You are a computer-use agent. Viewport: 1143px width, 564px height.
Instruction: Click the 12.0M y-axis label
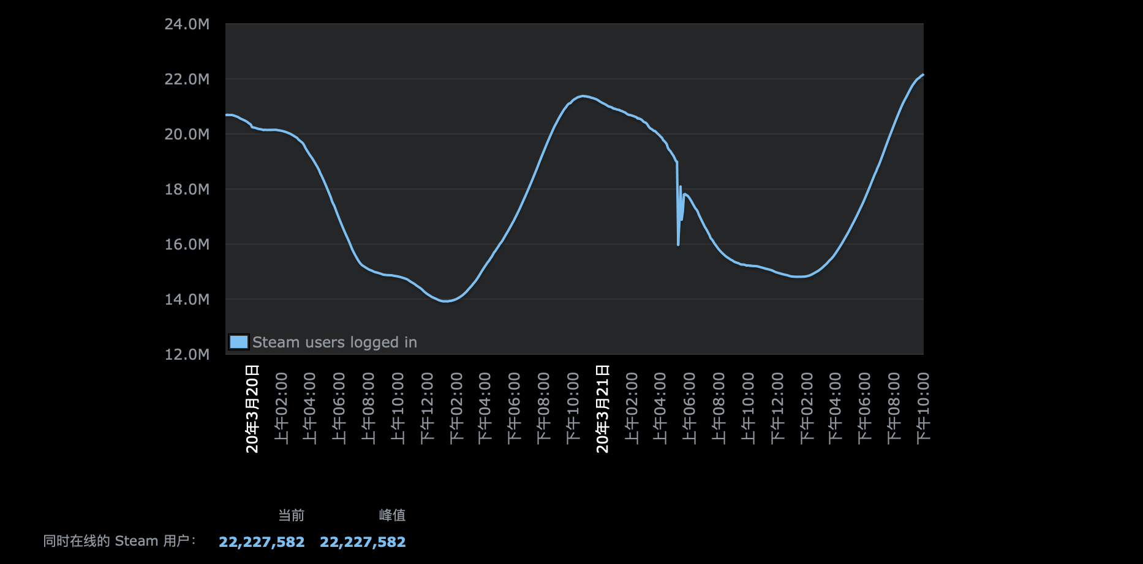(x=187, y=355)
